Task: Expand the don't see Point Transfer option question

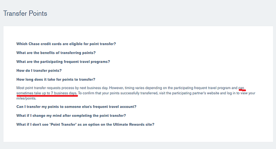Action: (85, 125)
